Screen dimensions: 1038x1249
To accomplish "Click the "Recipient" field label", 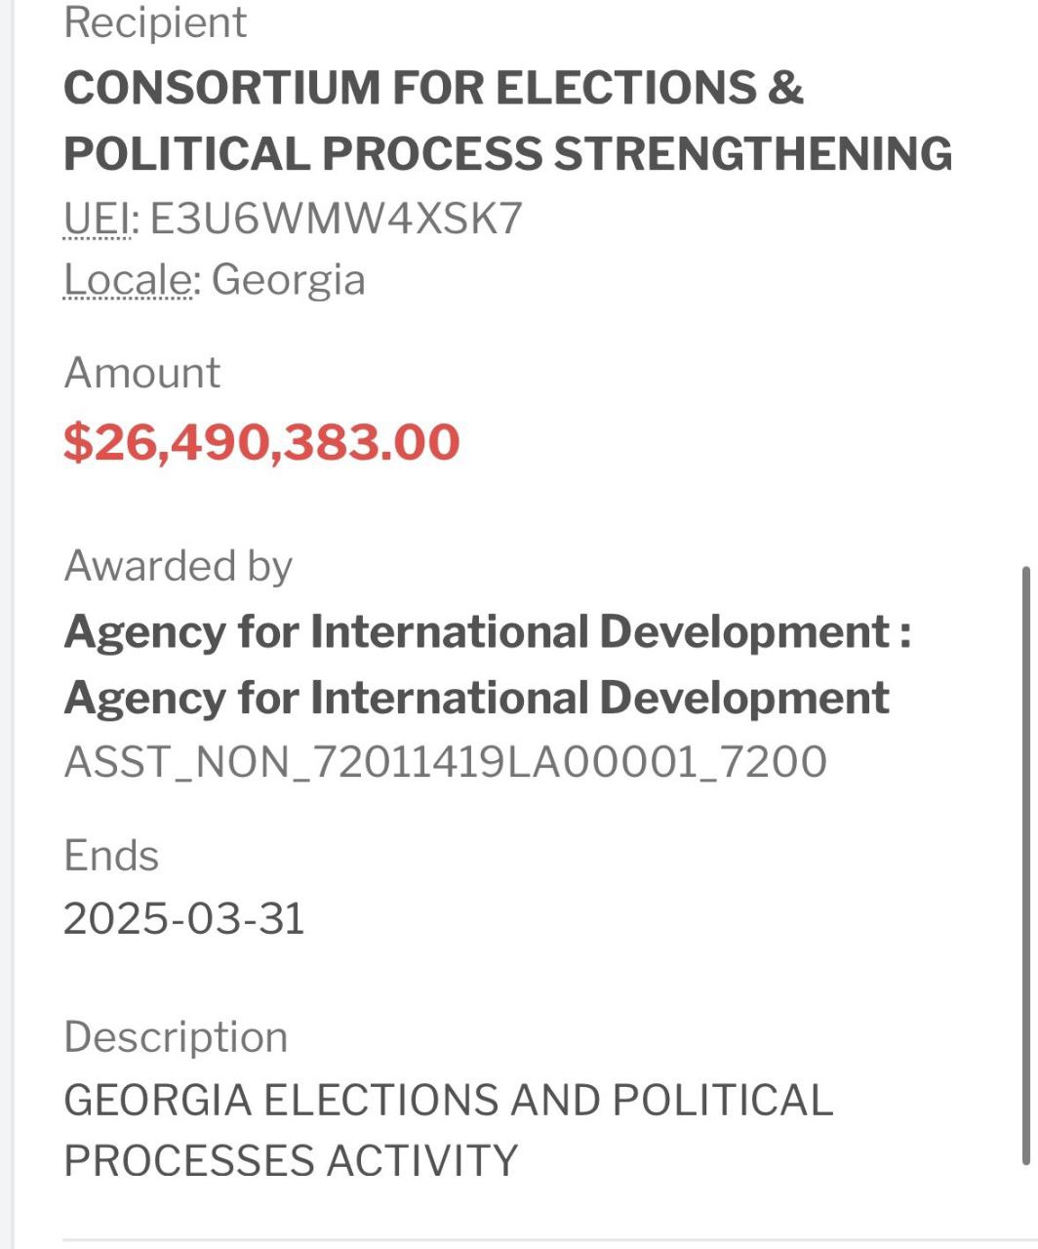I will (x=155, y=22).
